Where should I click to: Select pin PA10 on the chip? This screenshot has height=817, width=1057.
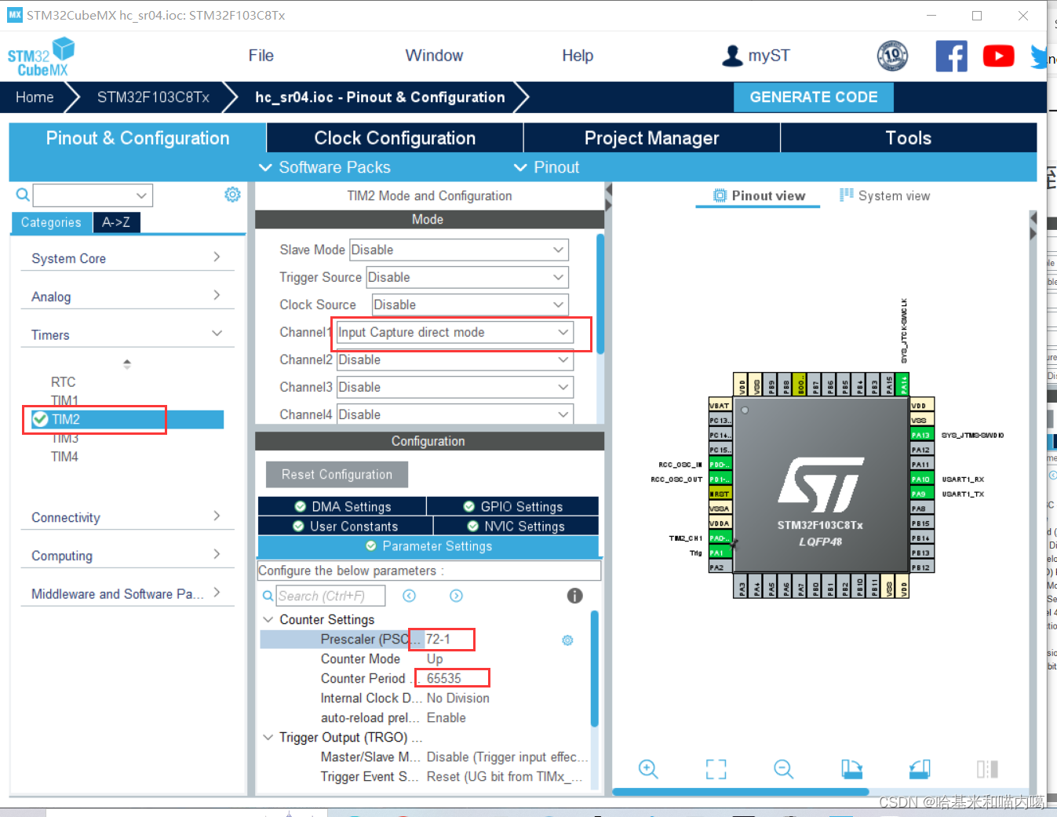click(x=921, y=479)
